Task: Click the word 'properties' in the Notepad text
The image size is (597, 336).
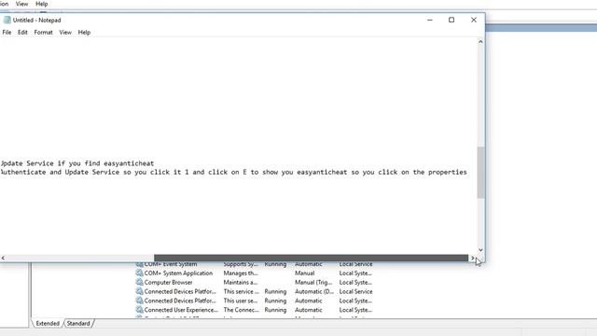Action: click(448, 172)
